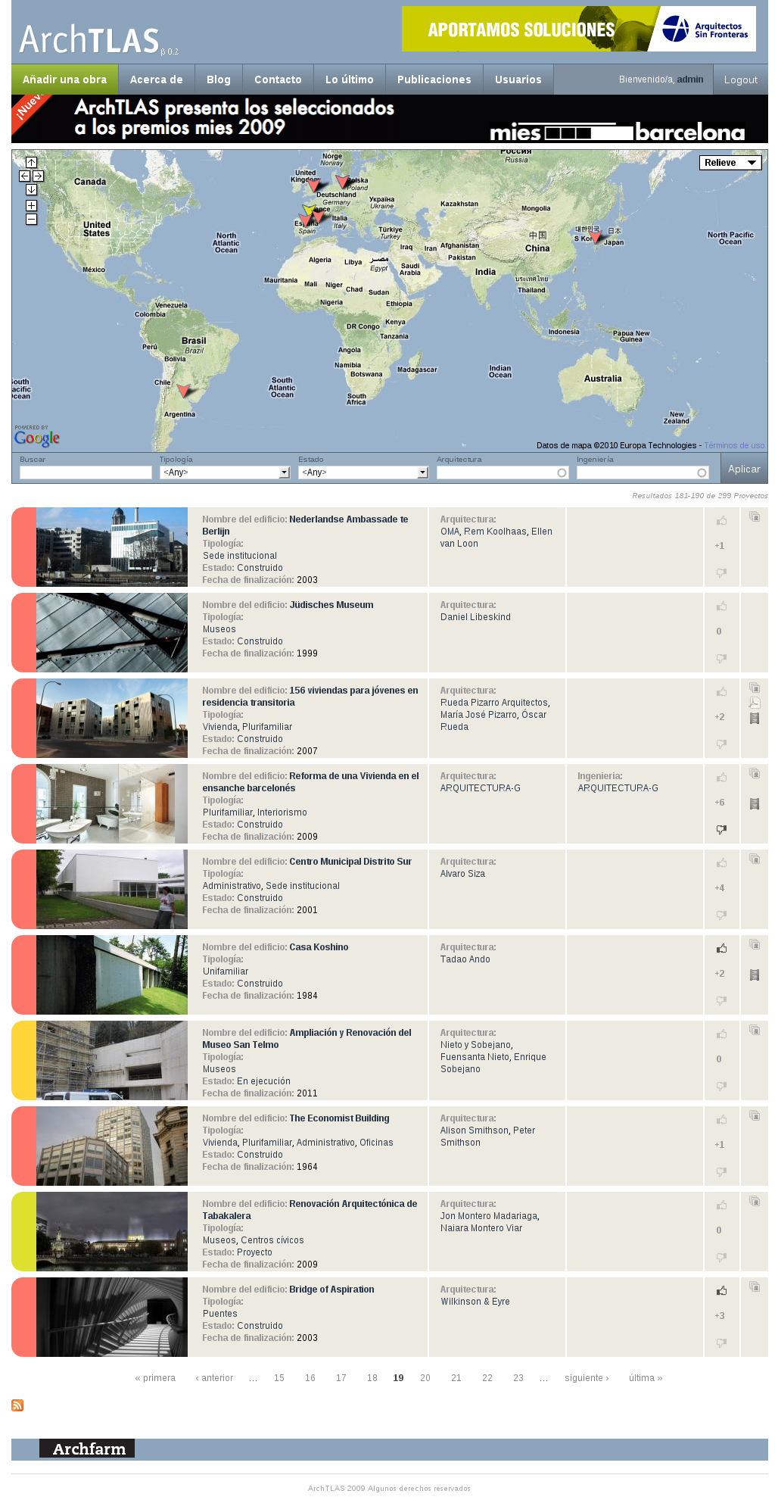Toggle thumbs-up vote on Bridge of Aspiration
Image resolution: width=778 pixels, height=1500 pixels.
[x=721, y=1290]
